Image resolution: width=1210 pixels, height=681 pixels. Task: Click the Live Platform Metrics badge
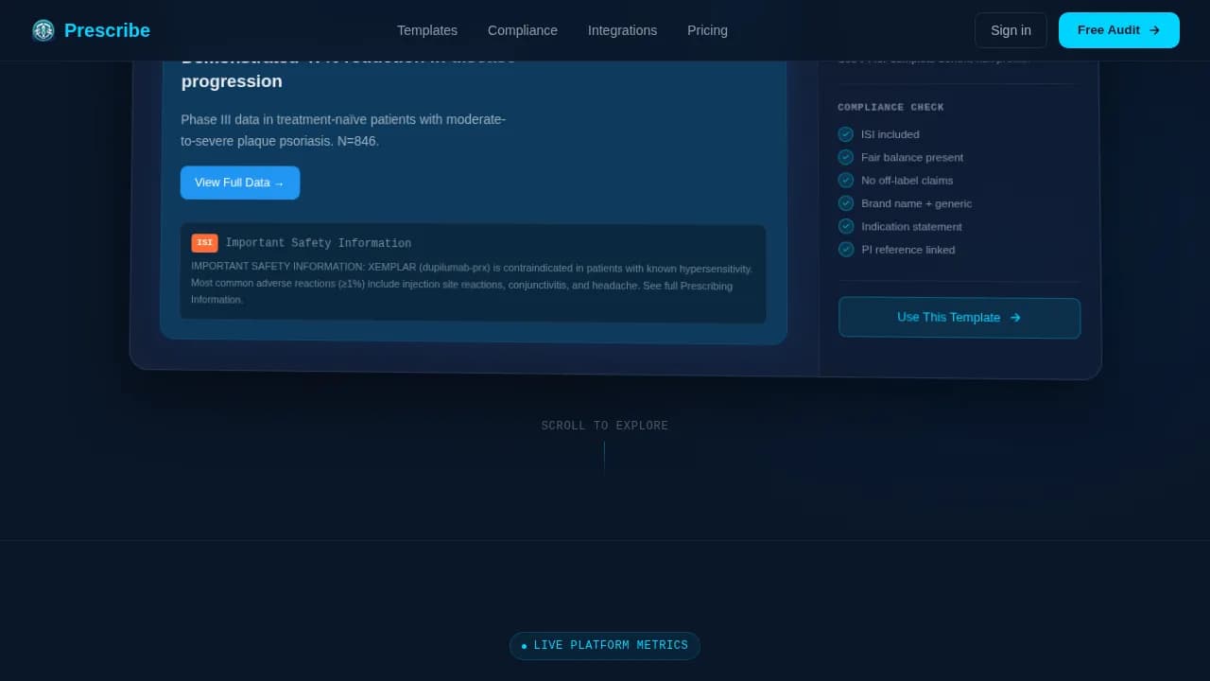(605, 646)
